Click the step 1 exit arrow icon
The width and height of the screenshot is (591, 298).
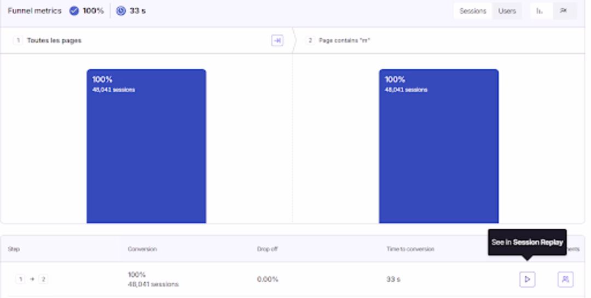tap(277, 40)
